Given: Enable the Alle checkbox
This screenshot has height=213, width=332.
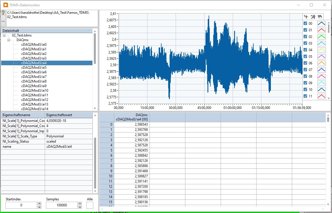Looking at the screenshot, I should (x=90, y=205).
